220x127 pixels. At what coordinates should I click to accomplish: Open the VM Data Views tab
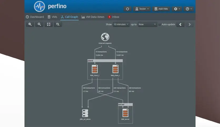[93, 17]
